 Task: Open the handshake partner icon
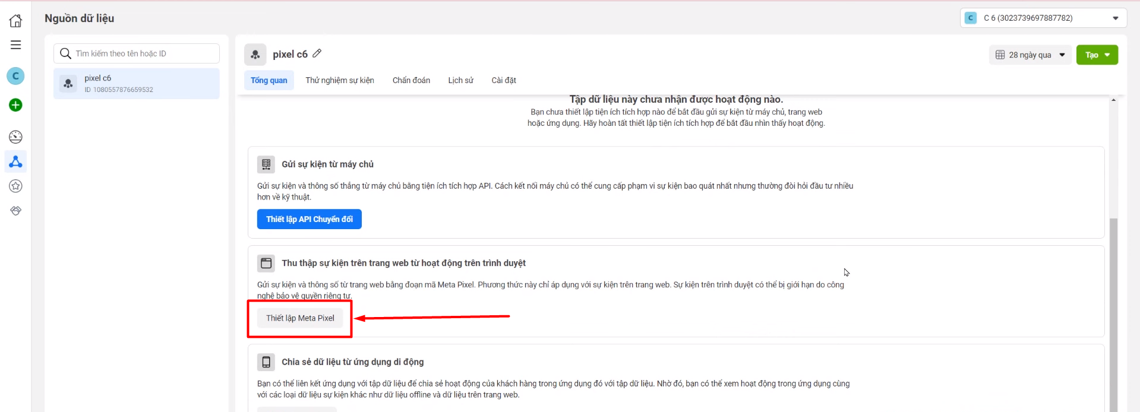[15, 211]
